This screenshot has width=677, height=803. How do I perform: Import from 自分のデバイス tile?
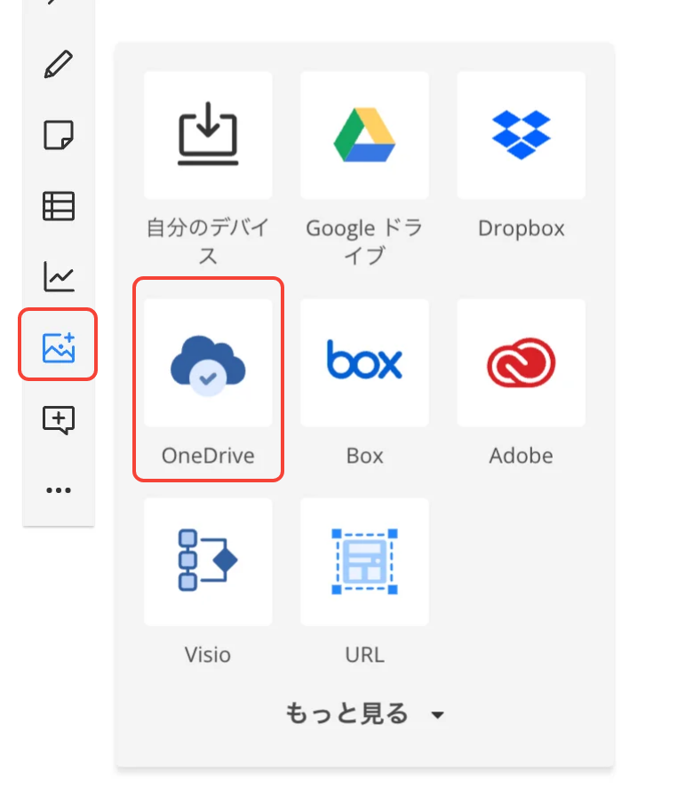click(x=208, y=135)
